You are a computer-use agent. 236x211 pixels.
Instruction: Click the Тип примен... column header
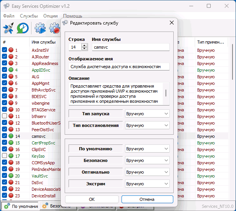[x=211, y=42]
